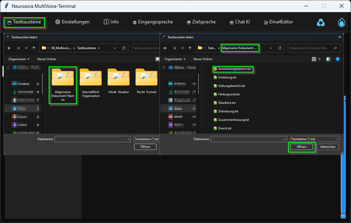Image resolution: width=351 pixels, height=223 pixels.
Task: Click the green recycle icon in toolbar
Action: click(320, 23)
